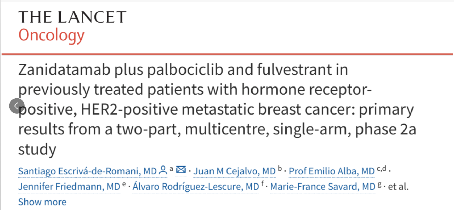Screen dimensions: 454x210
Task: Click THE LANCET logo text
Action: (x=72, y=17)
